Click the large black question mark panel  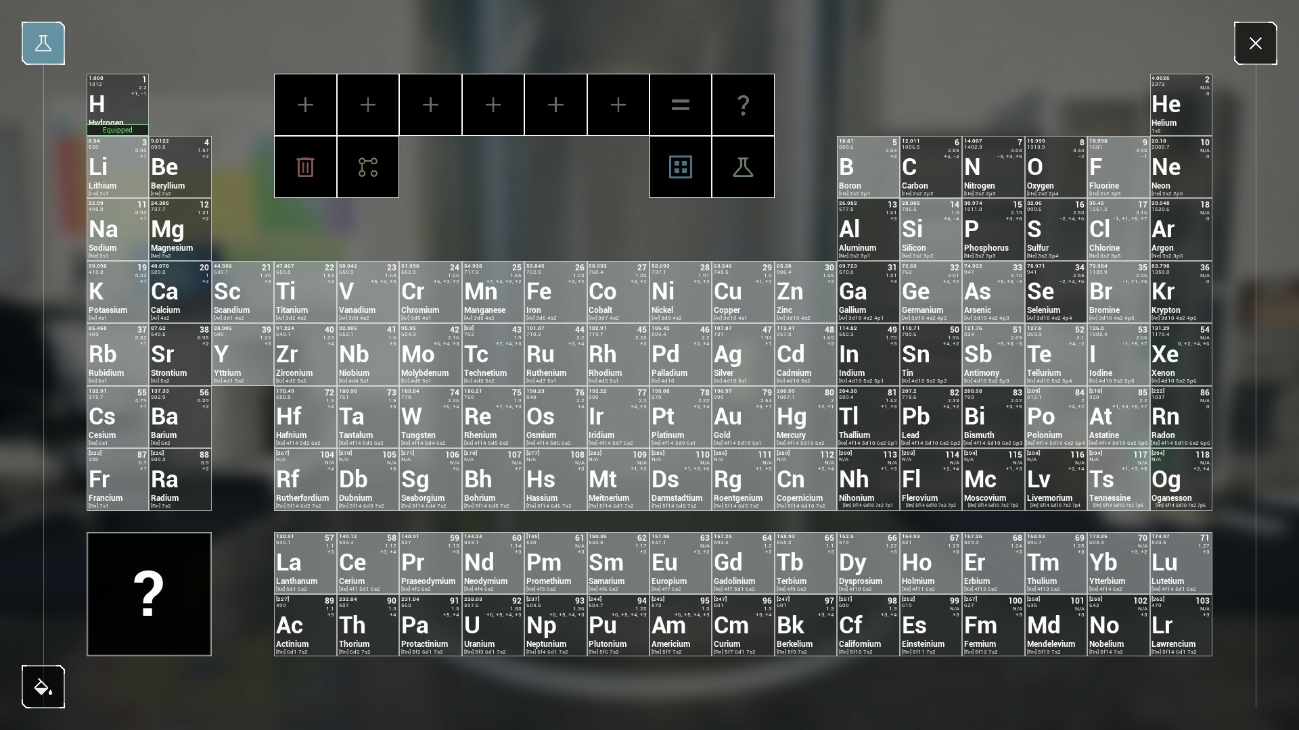[x=149, y=594]
